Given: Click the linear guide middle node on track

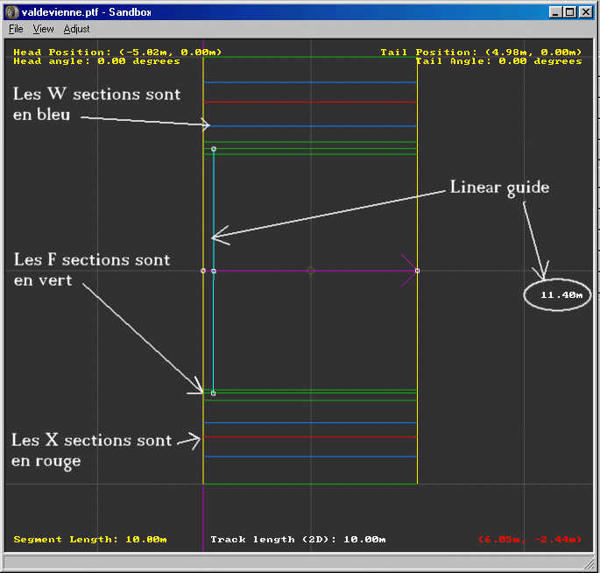Looking at the screenshot, I should (x=214, y=271).
